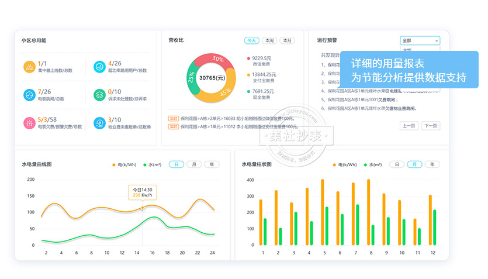Screen dimensions: 488x279
Task: Click the green unhandled requests stack icon
Action: click(99, 95)
